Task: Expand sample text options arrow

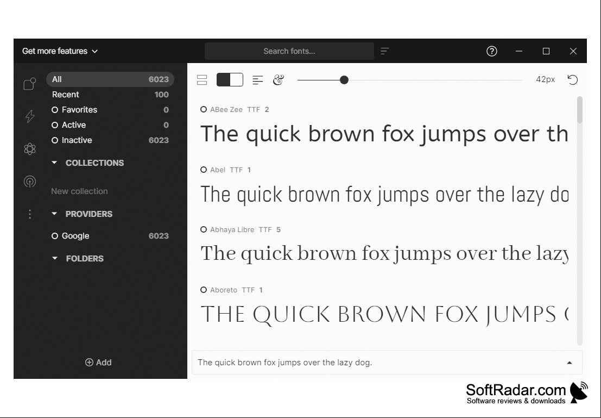Action: click(x=570, y=363)
